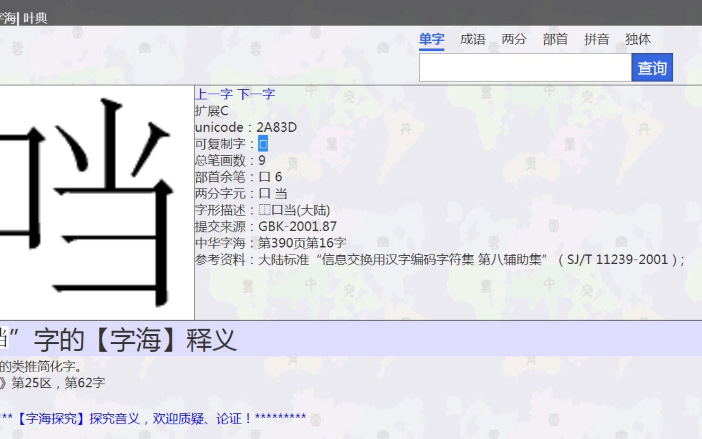The image size is (702, 439).
Task: Click the 两分字元 口 当 line
Action: pyautogui.click(x=241, y=193)
